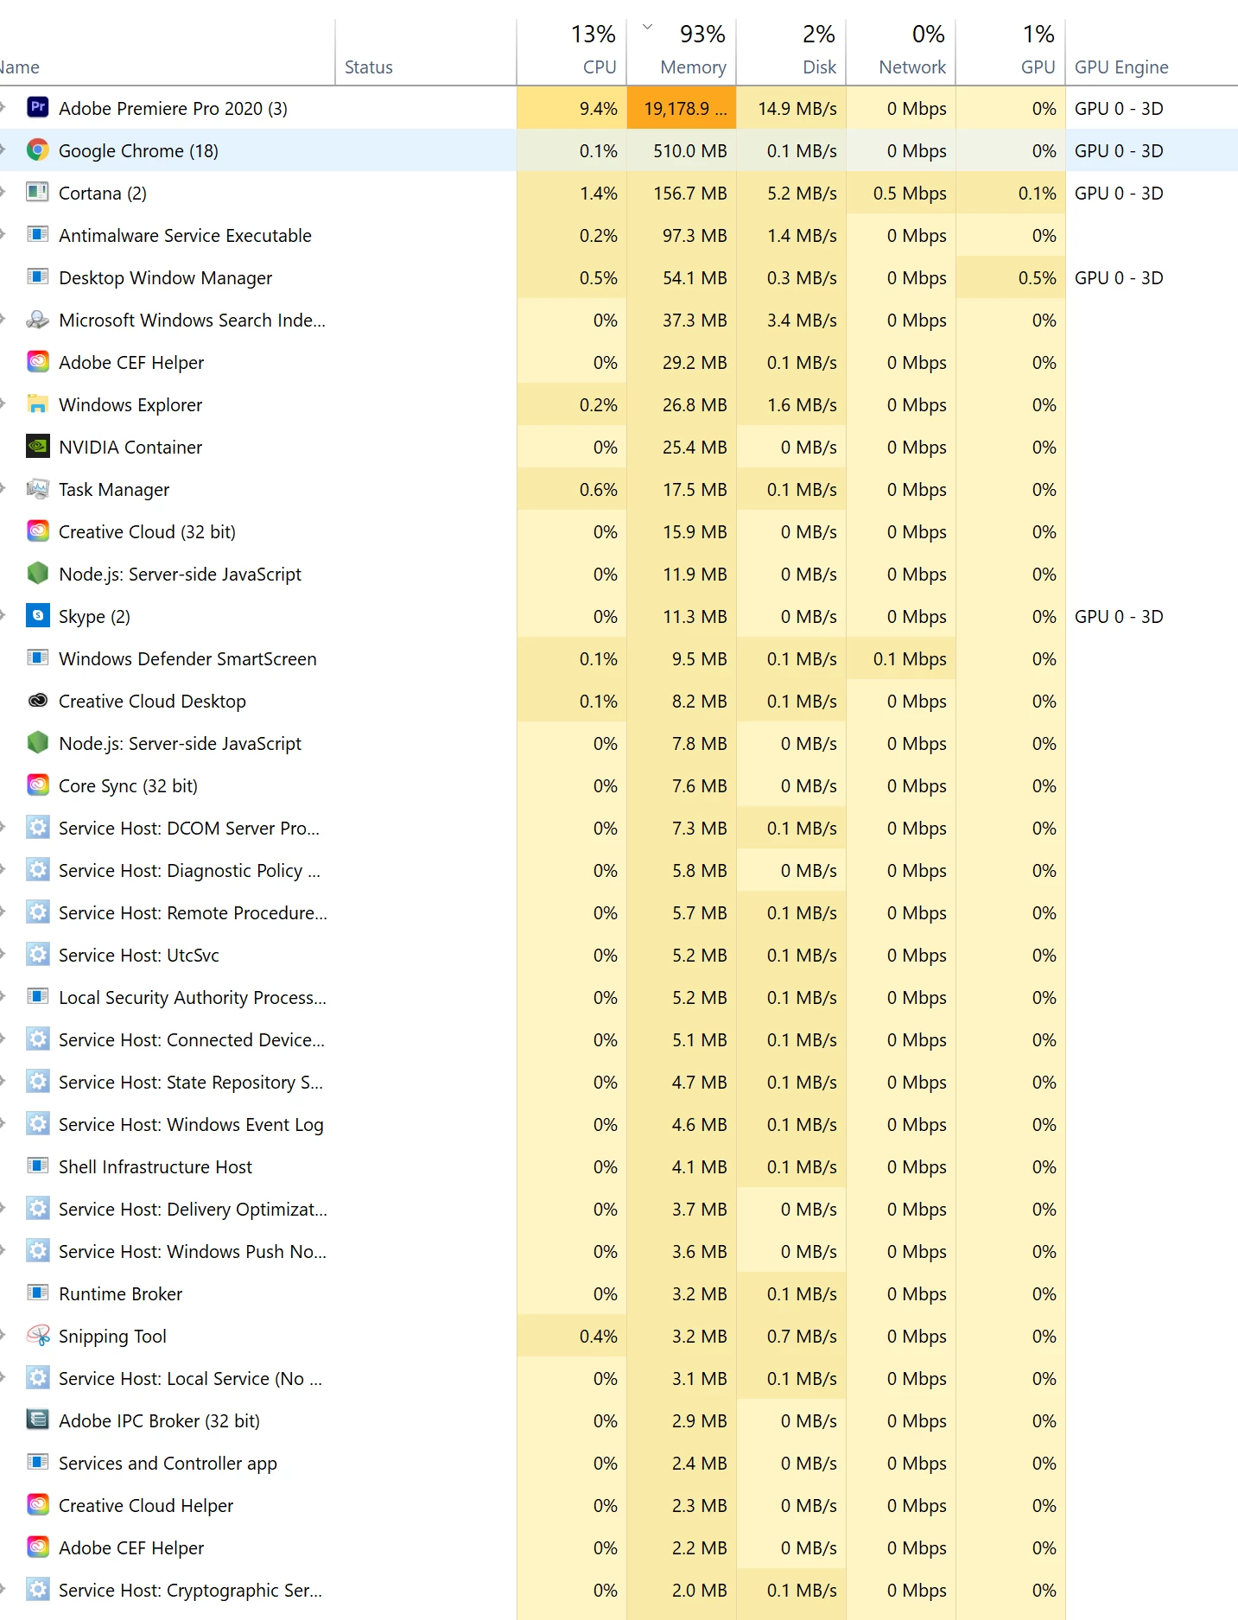Expand the Antimalware Service Executable row
This screenshot has width=1238, height=1620.
[3, 234]
